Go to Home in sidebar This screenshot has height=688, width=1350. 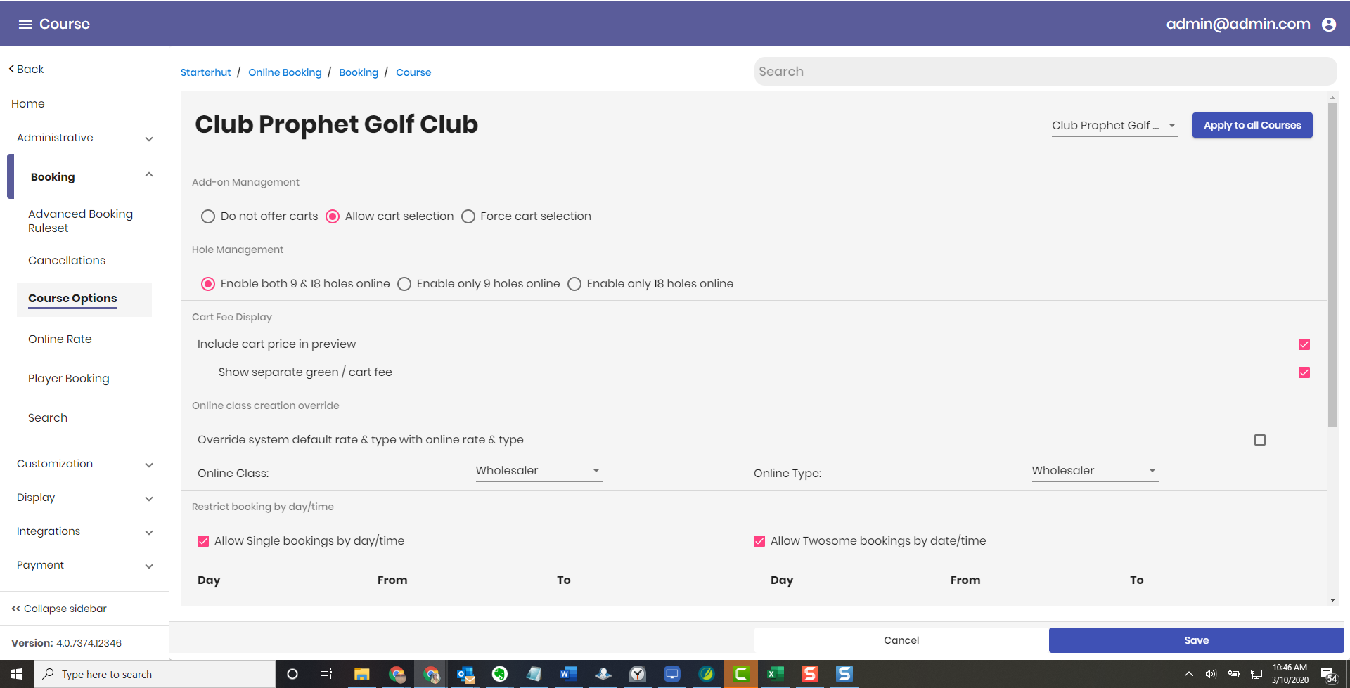click(28, 104)
